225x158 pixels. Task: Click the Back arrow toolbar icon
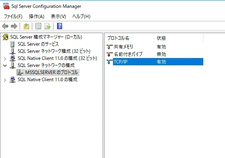[5, 26]
